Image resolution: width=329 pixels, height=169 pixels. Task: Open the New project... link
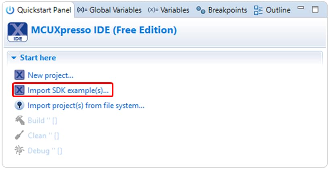click(50, 75)
